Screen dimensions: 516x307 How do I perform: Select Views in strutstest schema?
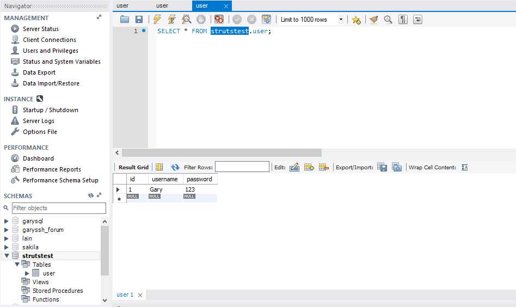(x=40, y=282)
